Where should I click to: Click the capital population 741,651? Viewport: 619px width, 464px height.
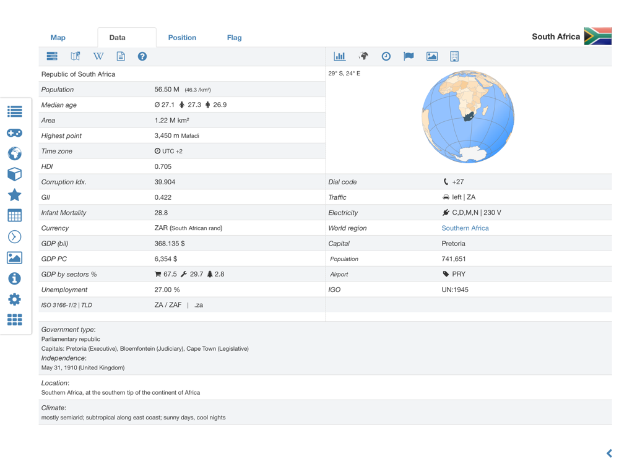coord(454,259)
